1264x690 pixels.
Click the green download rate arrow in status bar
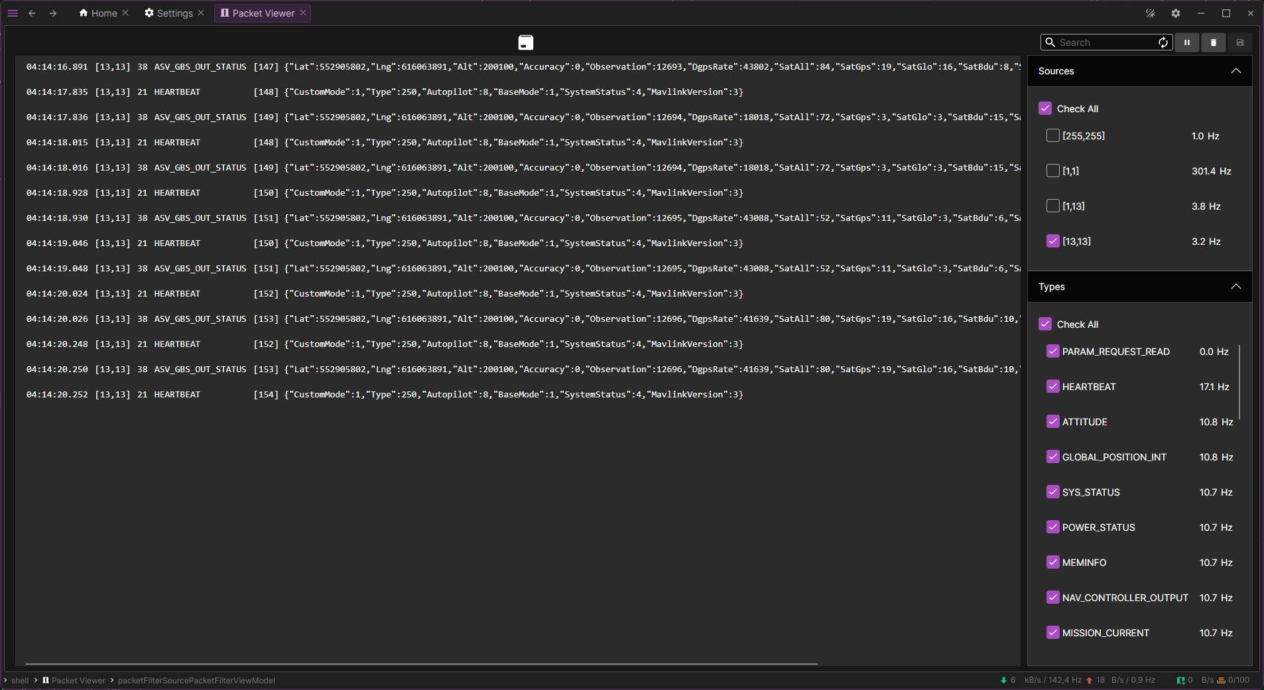[x=1003, y=680]
